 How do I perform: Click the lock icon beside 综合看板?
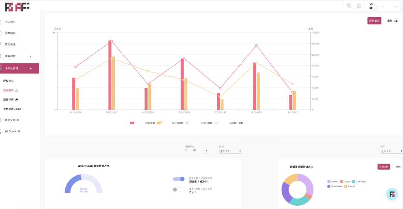[17, 90]
